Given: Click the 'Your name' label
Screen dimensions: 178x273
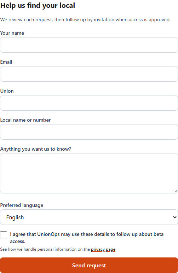Looking at the screenshot, I should click(12, 33).
